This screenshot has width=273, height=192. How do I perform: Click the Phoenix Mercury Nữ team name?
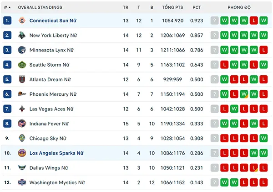point(53,94)
